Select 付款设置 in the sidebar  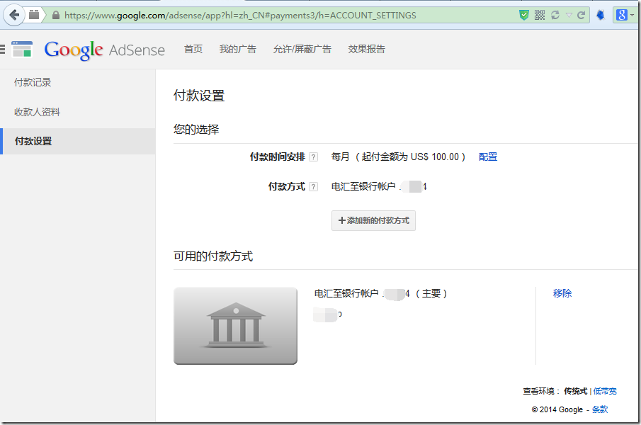coord(78,141)
